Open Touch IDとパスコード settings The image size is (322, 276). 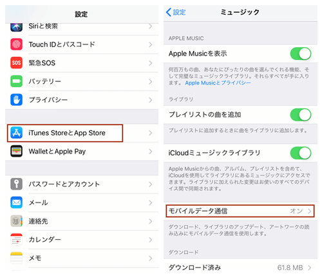[x=82, y=44]
